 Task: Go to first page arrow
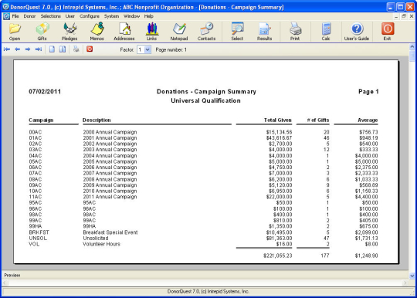click(7, 49)
